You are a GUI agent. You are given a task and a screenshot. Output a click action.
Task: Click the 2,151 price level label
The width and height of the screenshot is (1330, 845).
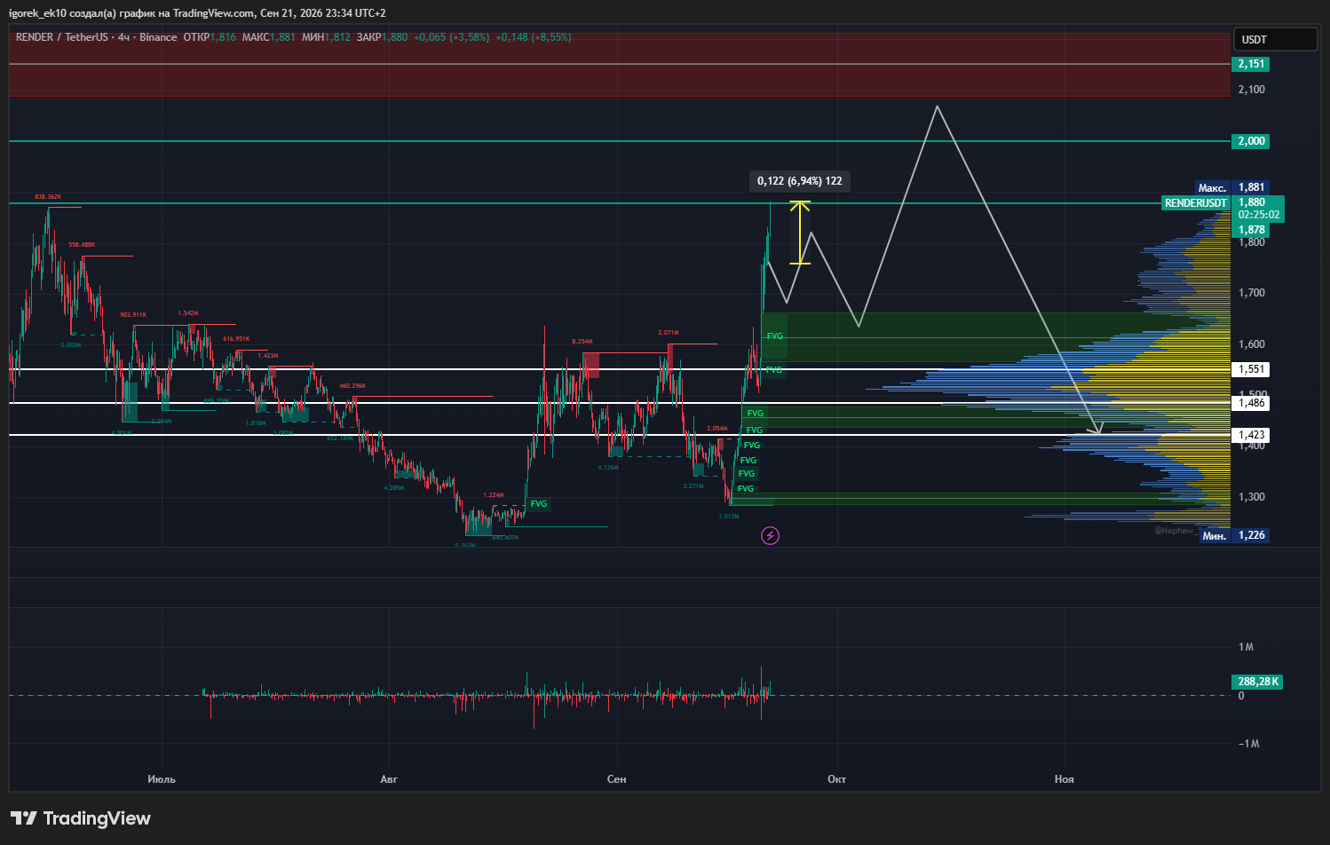coord(1251,64)
